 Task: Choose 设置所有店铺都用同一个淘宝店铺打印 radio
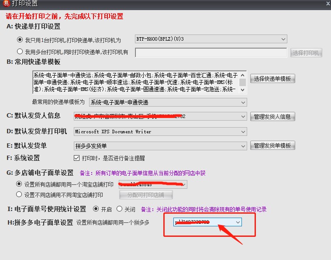coord(19,184)
